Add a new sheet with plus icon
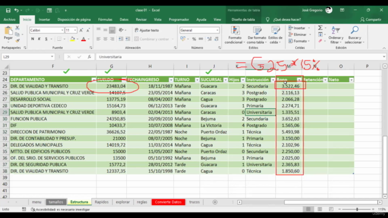The height and width of the screenshot is (218, 388). click(215, 202)
